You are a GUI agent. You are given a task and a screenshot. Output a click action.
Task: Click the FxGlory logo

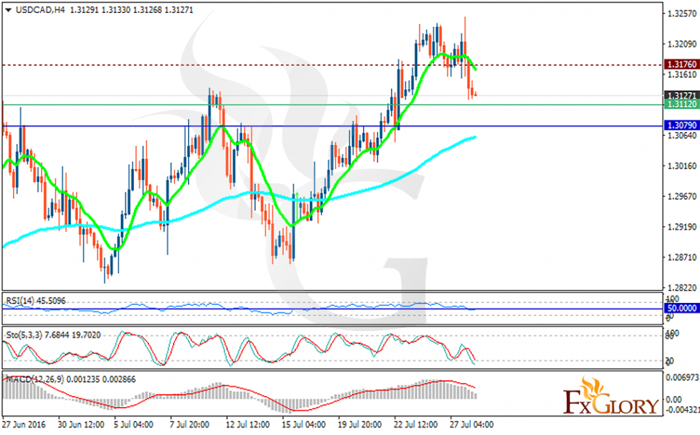610,396
